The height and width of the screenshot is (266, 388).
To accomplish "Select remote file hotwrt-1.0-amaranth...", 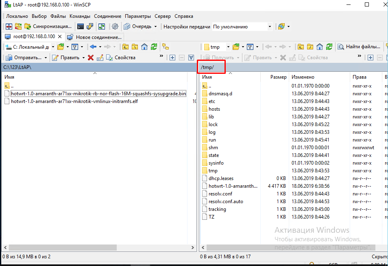I will pyautogui.click(x=233, y=186).
